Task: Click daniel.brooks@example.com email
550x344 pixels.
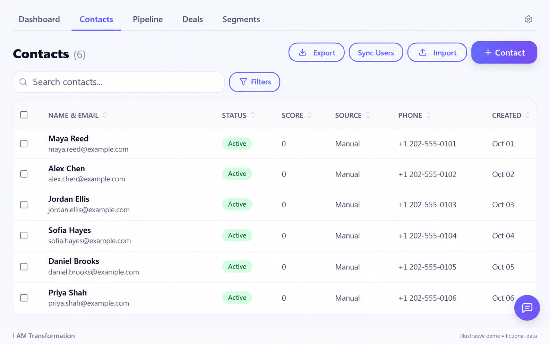Action: (94, 272)
